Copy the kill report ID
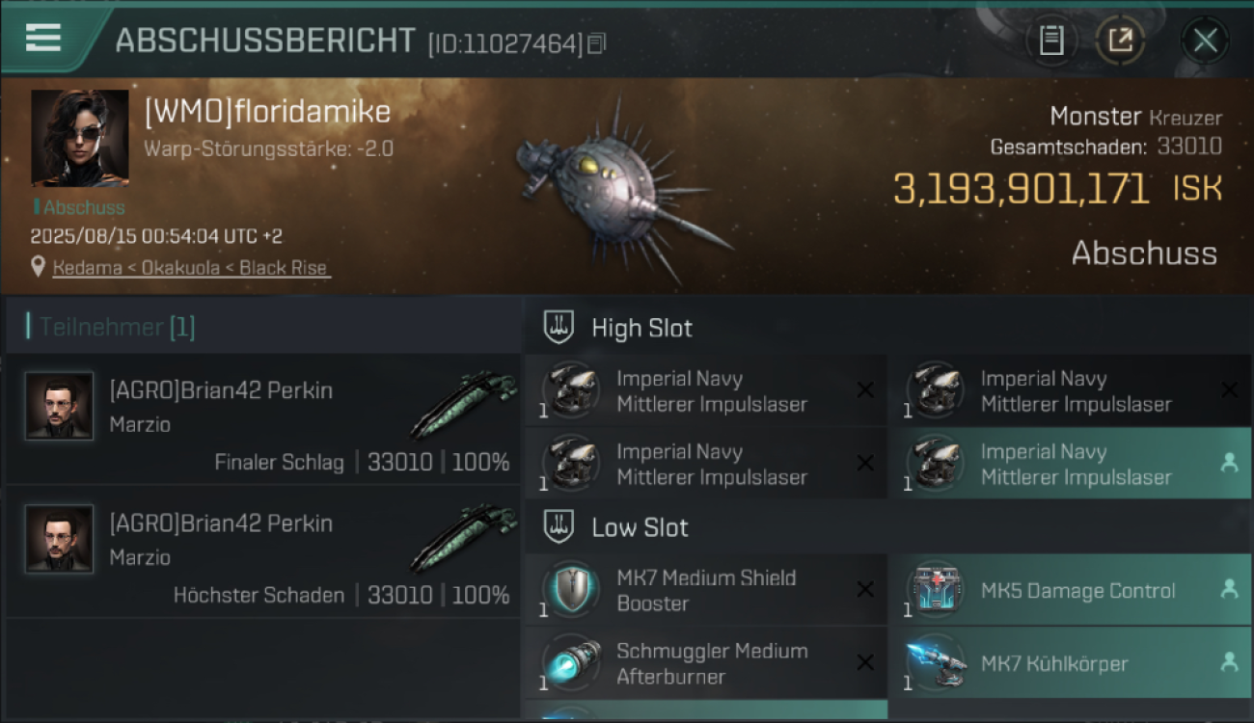The image size is (1254, 723). point(597,43)
